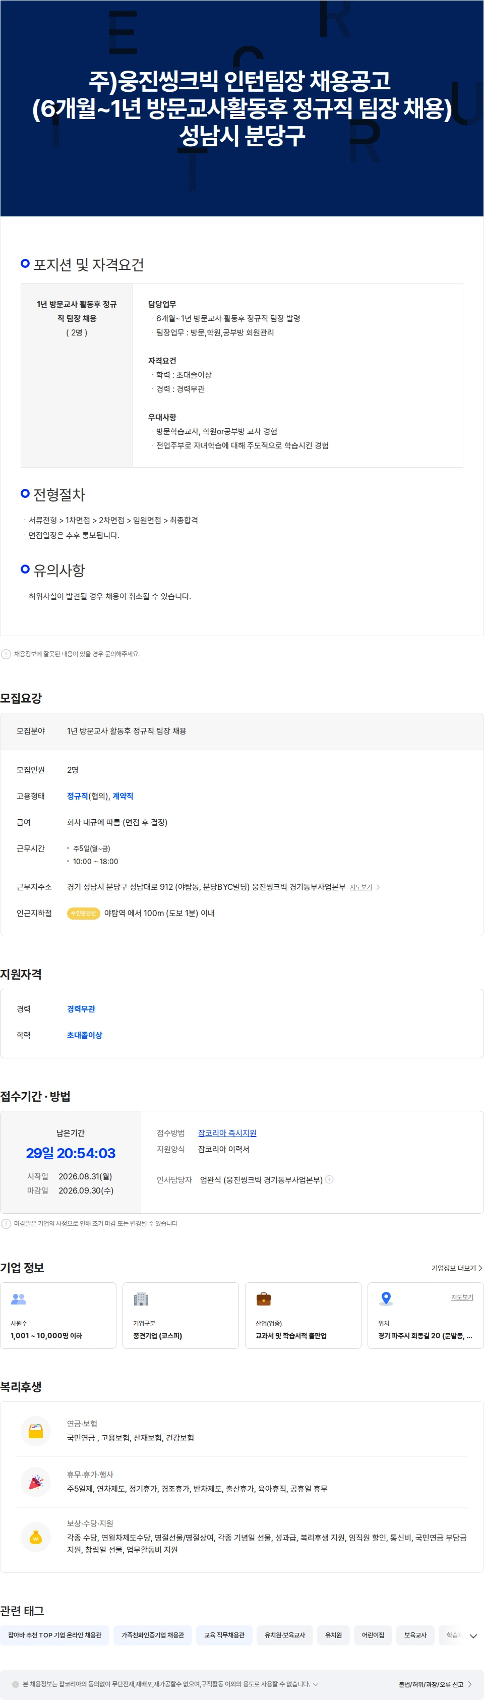Expand contact details with the plus icon next to 엄완식
Screen dimensions: 484x1700
click(329, 1179)
